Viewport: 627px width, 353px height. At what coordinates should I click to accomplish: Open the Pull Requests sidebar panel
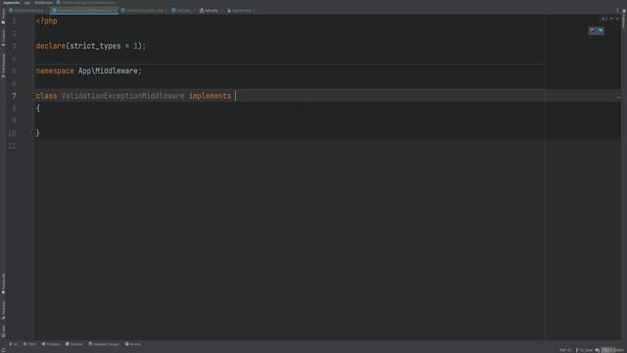pyautogui.click(x=3, y=66)
